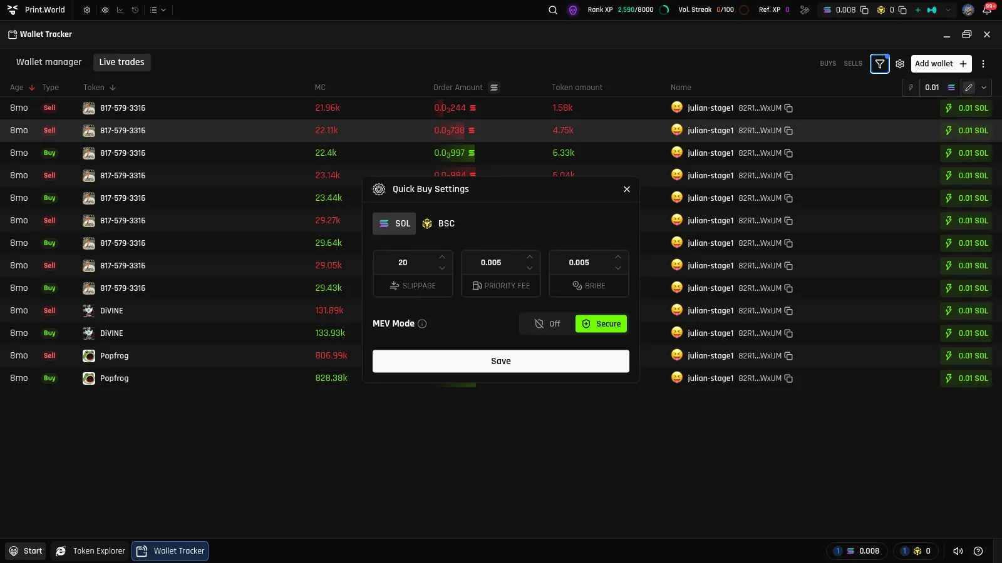Set MEV Mode to Off
The height and width of the screenshot is (563, 1002).
(547, 324)
